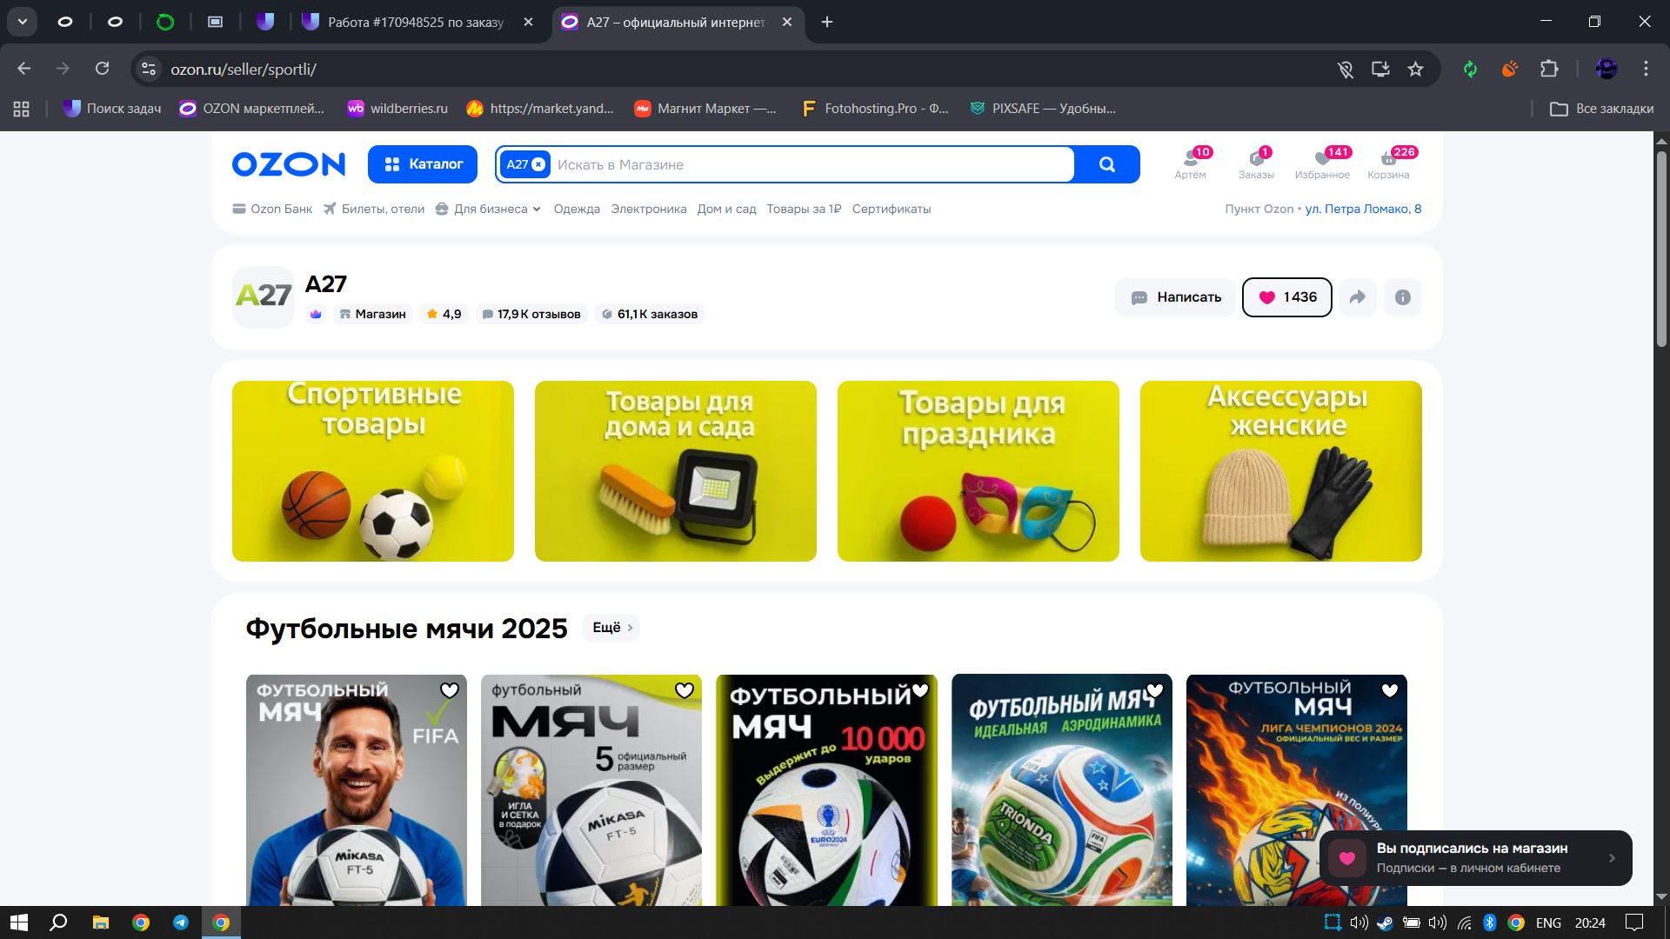This screenshot has width=1670, height=939.
Task: Bookmark page with the star icon
Action: pyautogui.click(x=1415, y=69)
